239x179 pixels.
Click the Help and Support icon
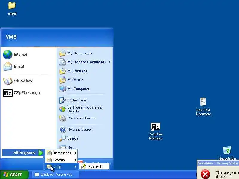tap(62, 129)
